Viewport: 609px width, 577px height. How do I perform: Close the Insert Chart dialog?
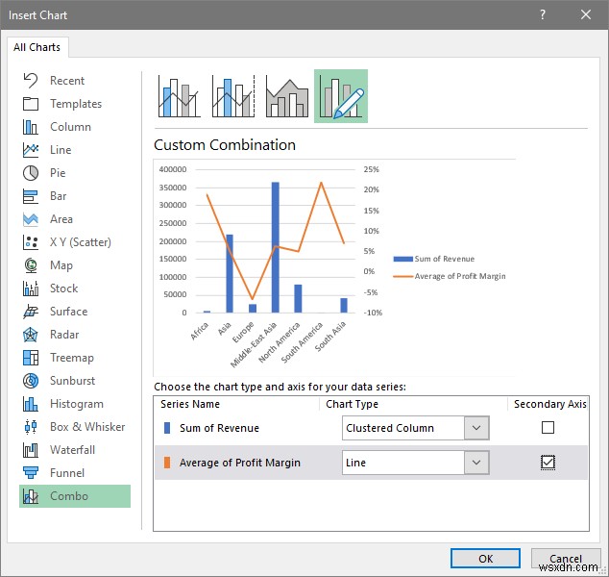(586, 14)
